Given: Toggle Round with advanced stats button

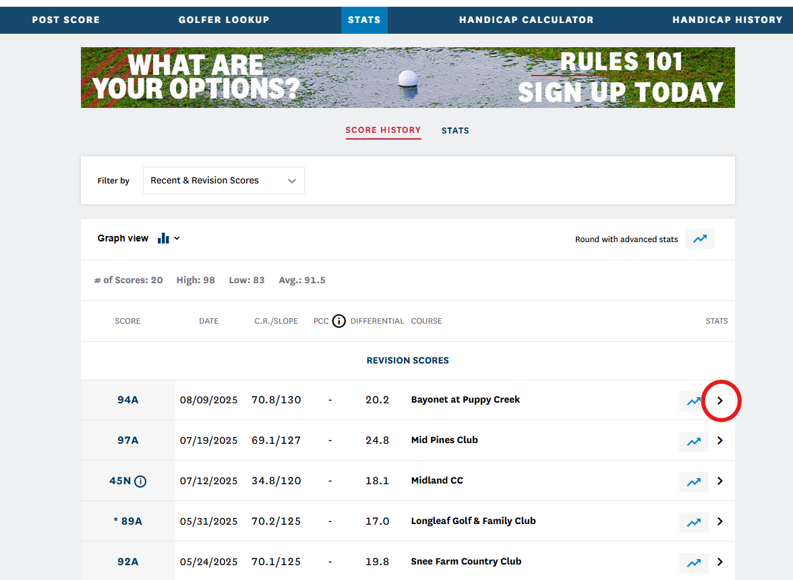Looking at the screenshot, I should coord(699,239).
